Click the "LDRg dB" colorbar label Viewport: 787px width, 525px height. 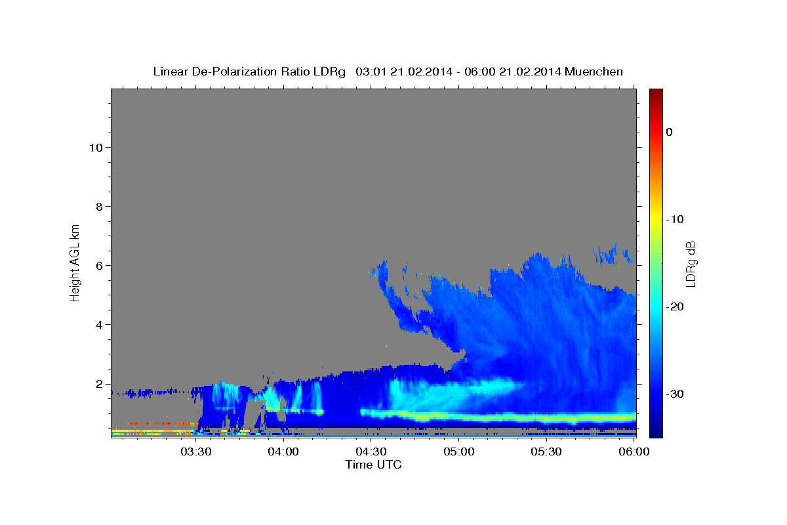click(x=691, y=263)
